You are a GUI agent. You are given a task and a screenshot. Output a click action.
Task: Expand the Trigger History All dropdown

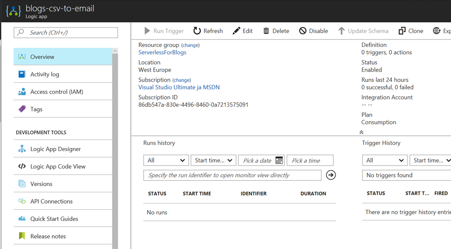pos(384,160)
